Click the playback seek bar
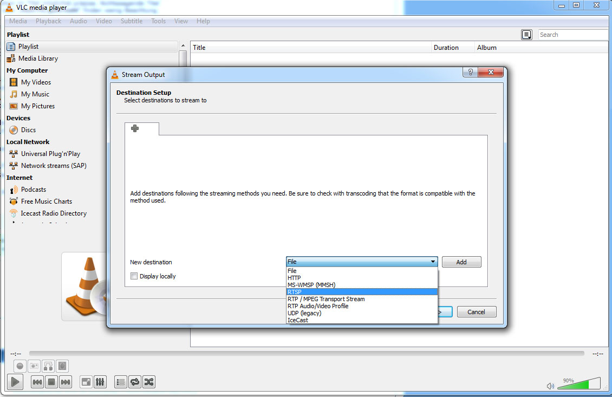 tap(307, 354)
